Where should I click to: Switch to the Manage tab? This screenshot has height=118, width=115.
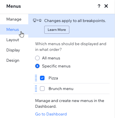point(14,19)
